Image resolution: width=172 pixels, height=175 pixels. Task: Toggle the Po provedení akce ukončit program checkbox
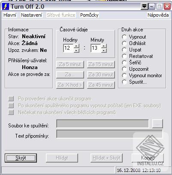tap(11, 99)
